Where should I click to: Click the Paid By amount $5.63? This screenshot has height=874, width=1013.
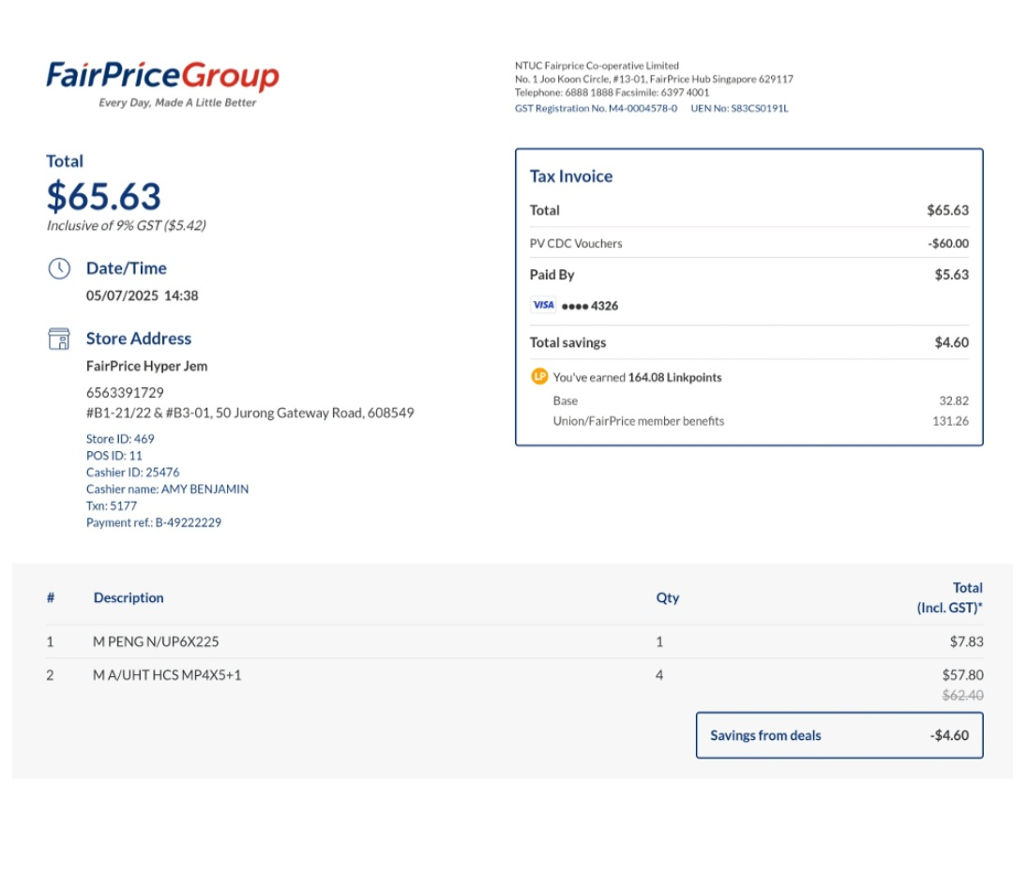(x=952, y=275)
